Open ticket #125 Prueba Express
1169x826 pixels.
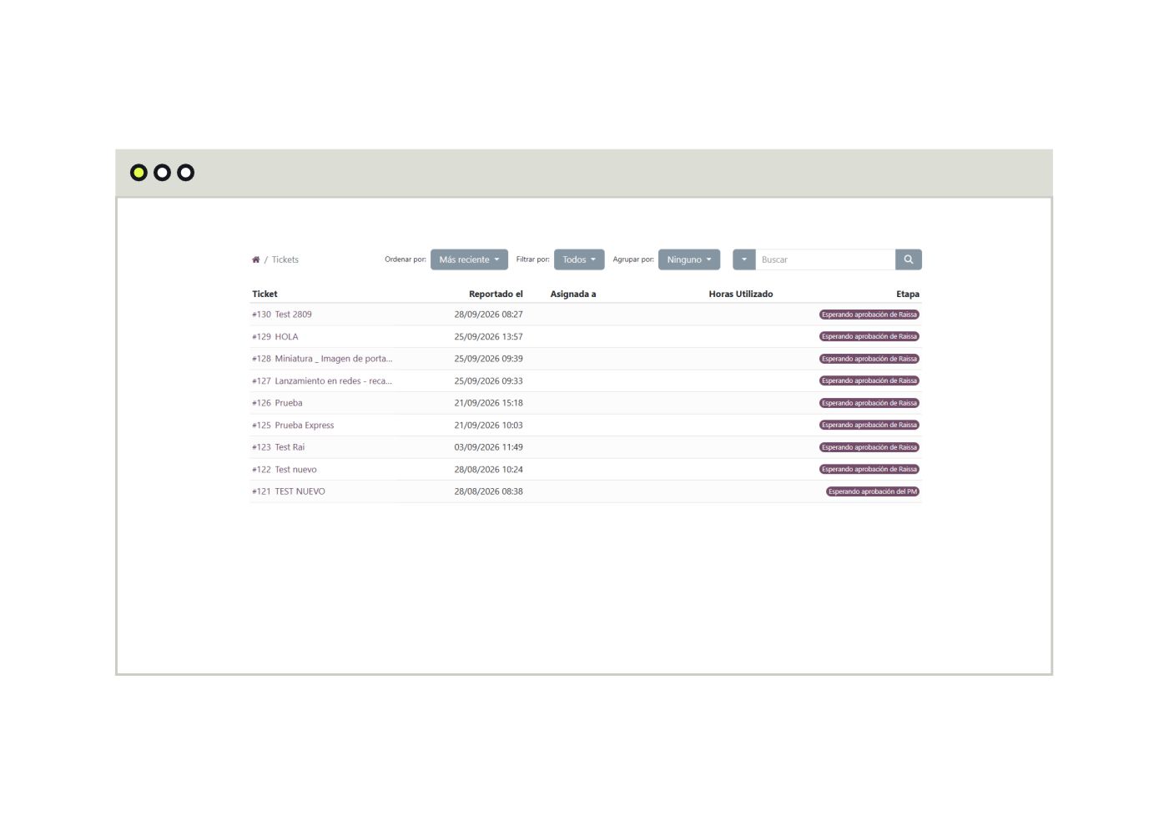[x=293, y=426]
